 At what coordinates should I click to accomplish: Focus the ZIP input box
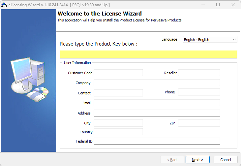pos(199,123)
